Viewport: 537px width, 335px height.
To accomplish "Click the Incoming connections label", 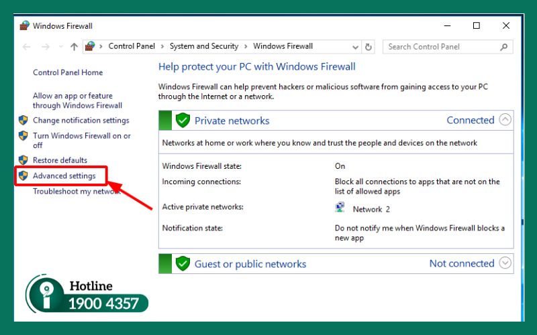I will [201, 182].
